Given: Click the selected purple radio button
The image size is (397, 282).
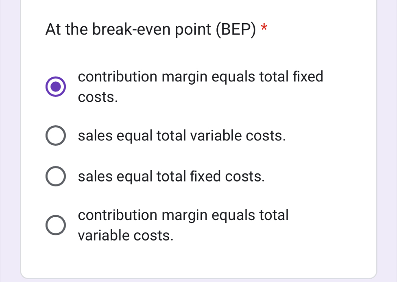Looking at the screenshot, I should click(55, 86).
